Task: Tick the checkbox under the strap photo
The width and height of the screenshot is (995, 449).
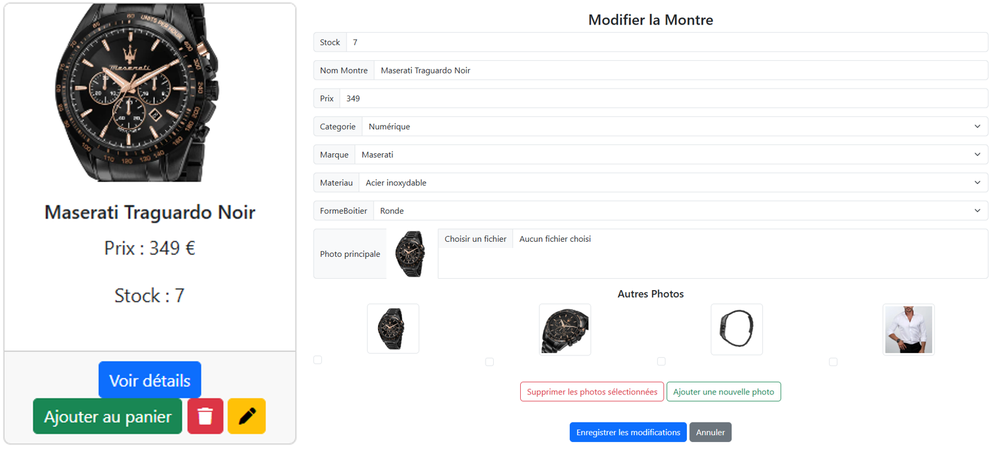Action: point(661,361)
